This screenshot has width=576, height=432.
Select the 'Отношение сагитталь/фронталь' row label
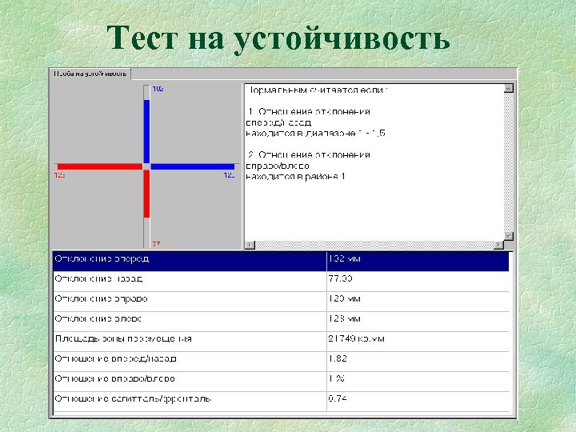[x=133, y=398]
